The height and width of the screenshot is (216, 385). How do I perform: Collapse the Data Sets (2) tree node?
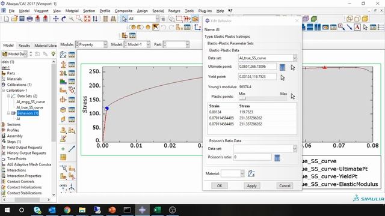coord(8,96)
